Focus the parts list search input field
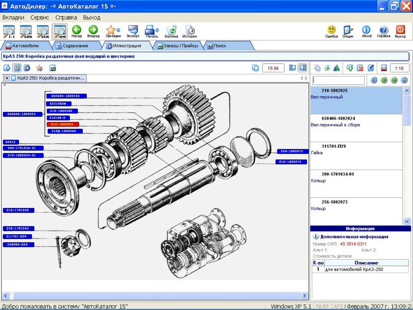This screenshot has width=413, height=310. click(338, 80)
